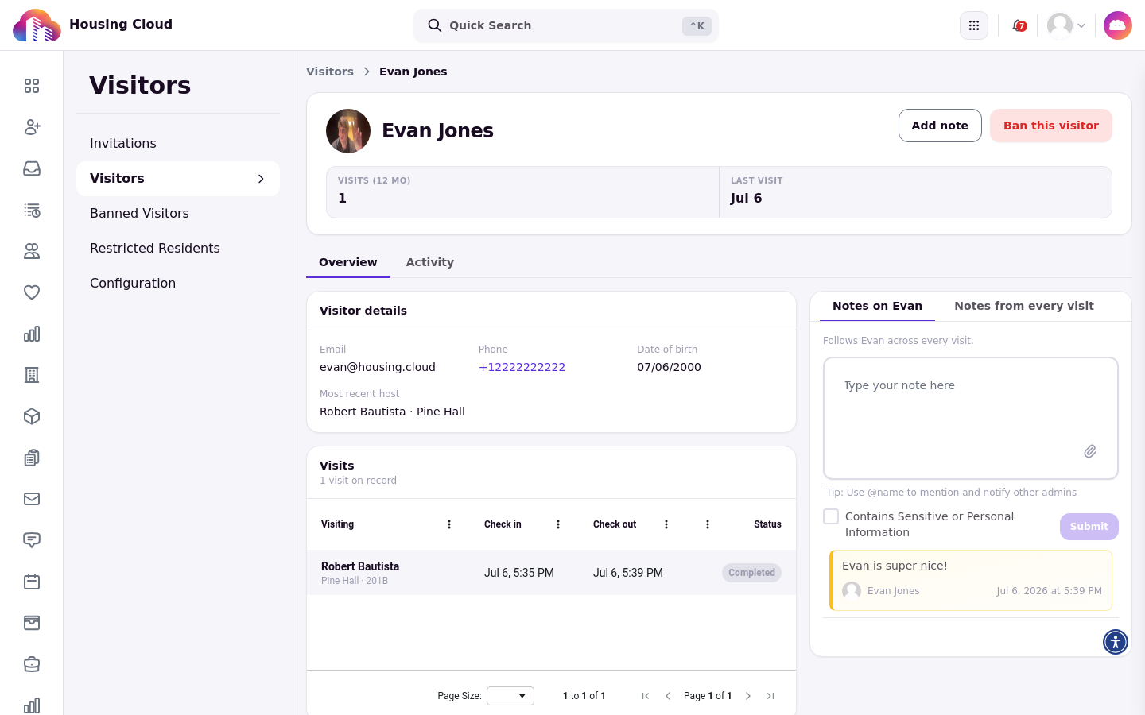Focus the Quick Search box

tap(566, 25)
